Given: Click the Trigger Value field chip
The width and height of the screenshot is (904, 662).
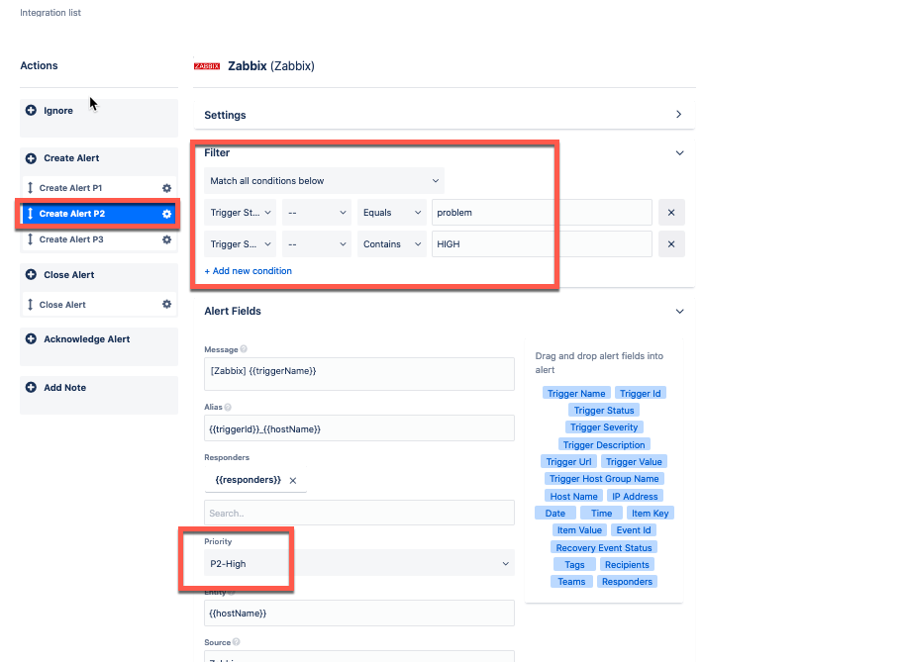Looking at the screenshot, I should 634,461.
